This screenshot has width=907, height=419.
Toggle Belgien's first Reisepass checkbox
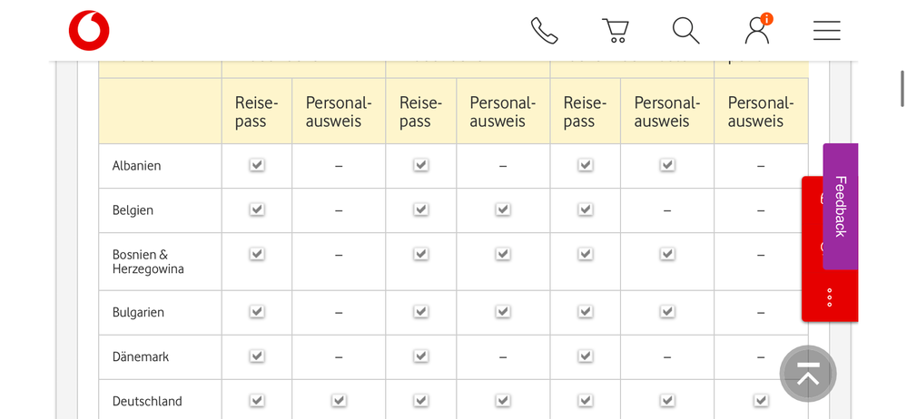pos(257,209)
